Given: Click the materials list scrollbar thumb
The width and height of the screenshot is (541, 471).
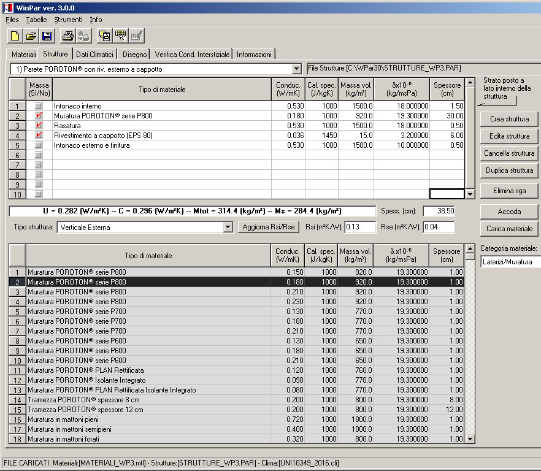Looking at the screenshot, I should [470, 256].
